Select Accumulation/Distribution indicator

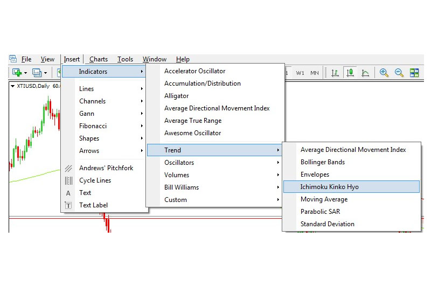[x=215, y=83]
